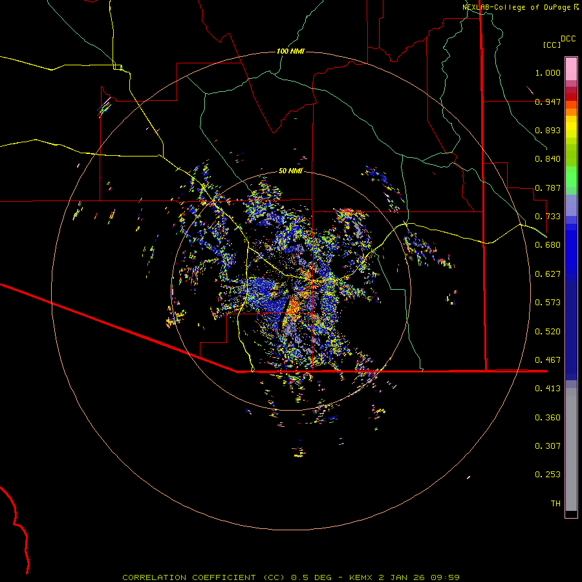
Task: Pick the pink swatch atop the color scale
Action: coord(571,69)
